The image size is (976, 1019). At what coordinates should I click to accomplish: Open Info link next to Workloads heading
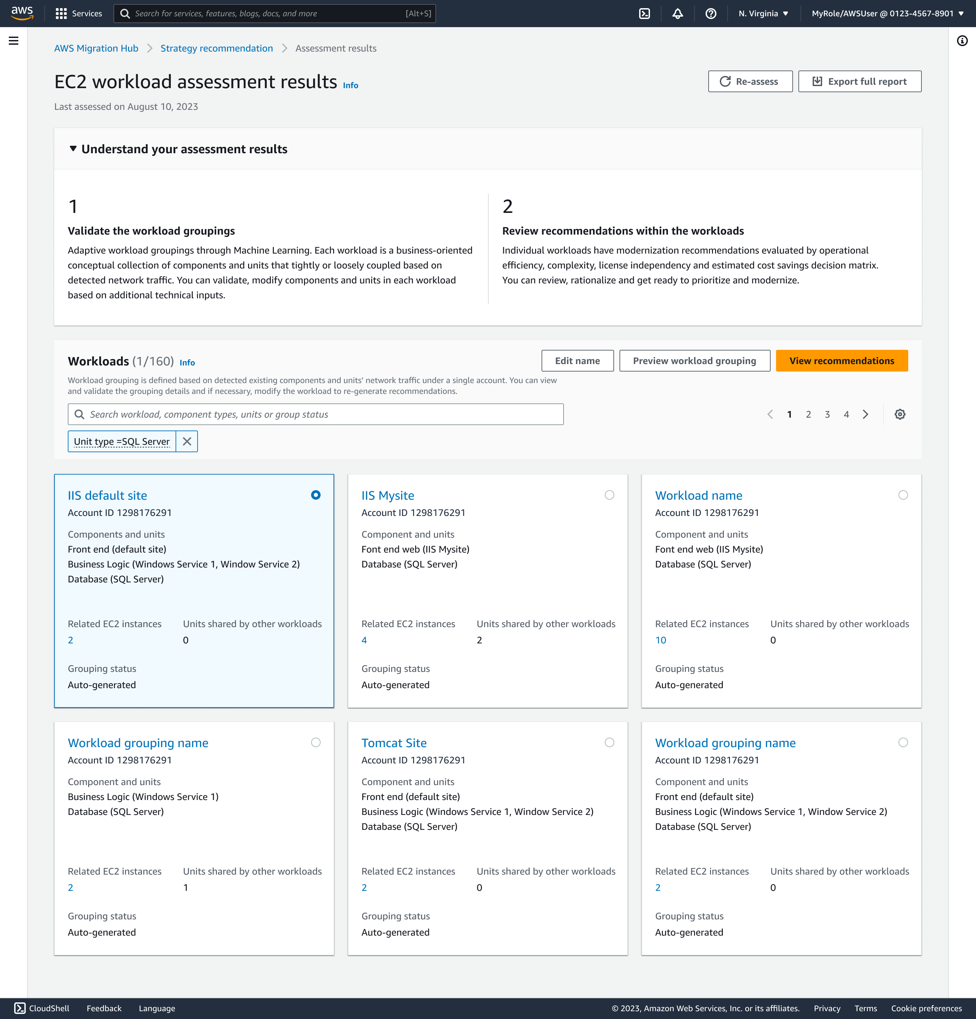coord(187,363)
